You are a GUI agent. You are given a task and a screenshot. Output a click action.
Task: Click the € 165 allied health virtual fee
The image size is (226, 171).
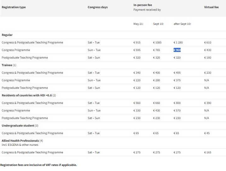pos(208,152)
